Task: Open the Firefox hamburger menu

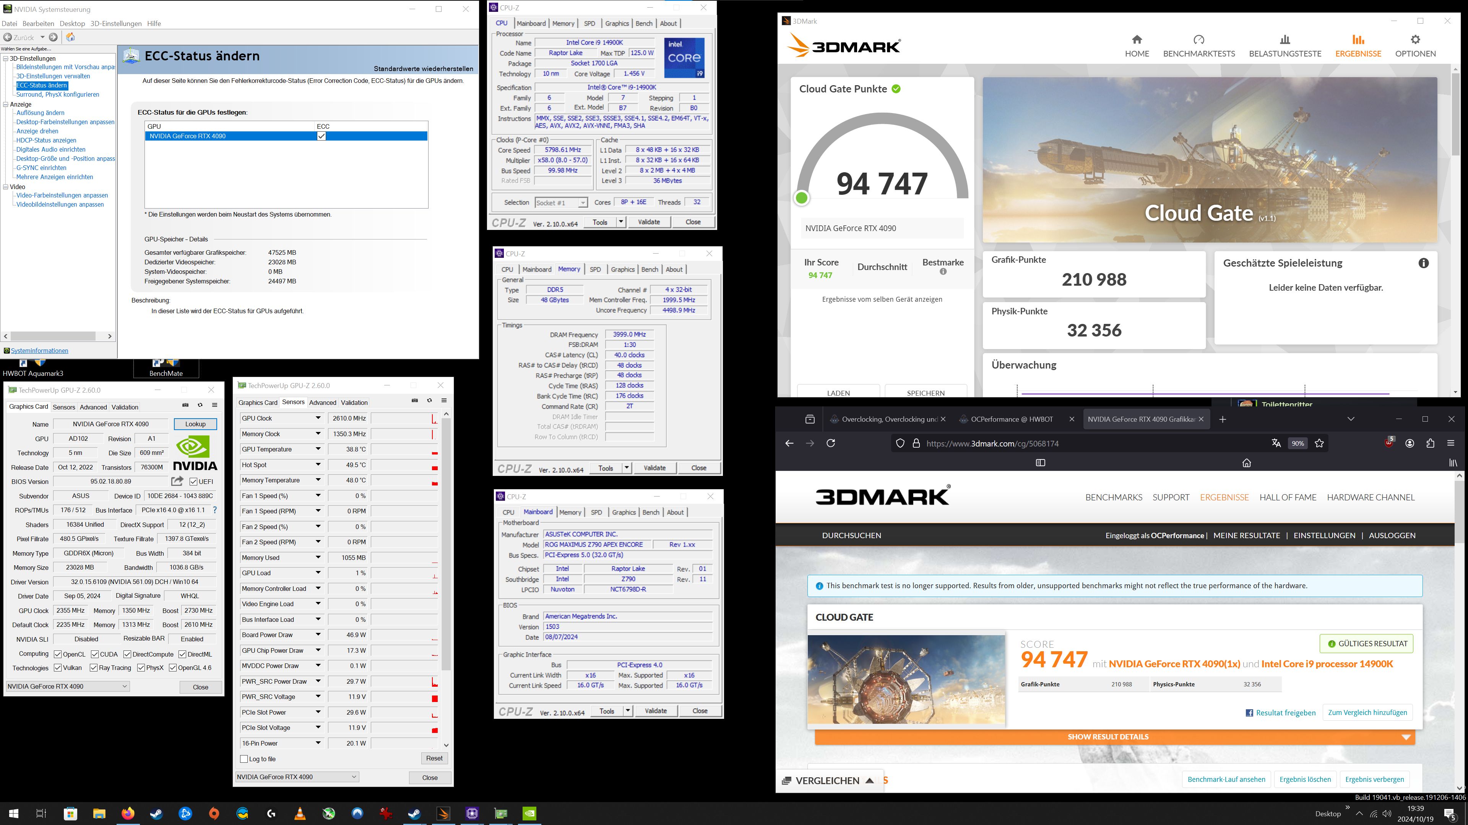Action: tap(1451, 443)
